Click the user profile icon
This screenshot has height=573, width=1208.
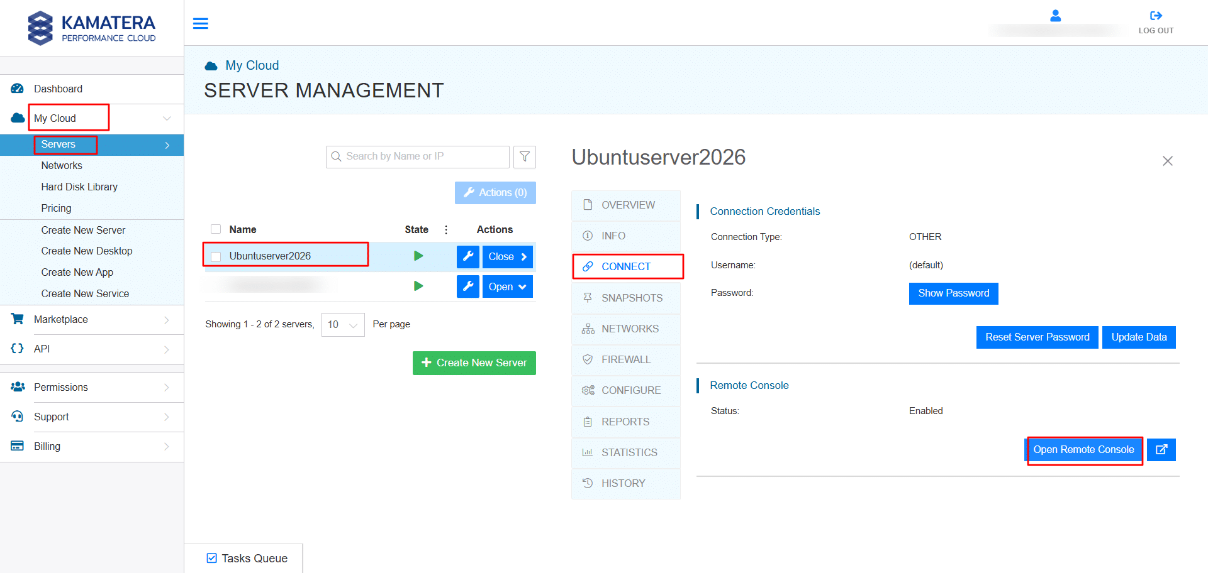1055,16
